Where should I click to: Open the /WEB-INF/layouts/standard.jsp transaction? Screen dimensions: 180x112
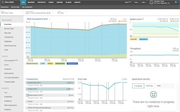coord(50,108)
